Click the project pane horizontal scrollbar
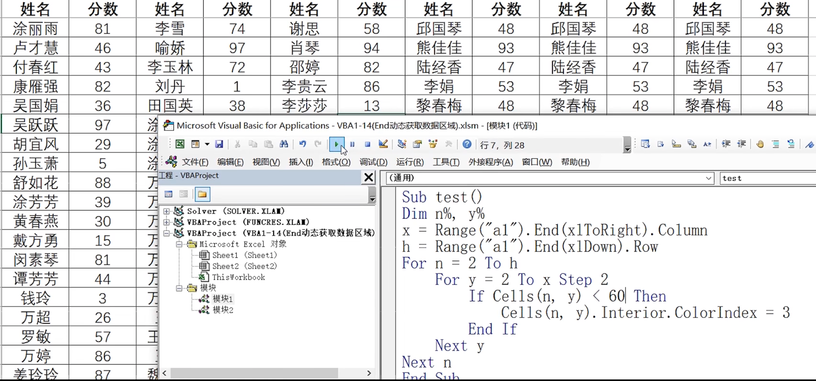This screenshot has height=381, width=816. pos(254,373)
